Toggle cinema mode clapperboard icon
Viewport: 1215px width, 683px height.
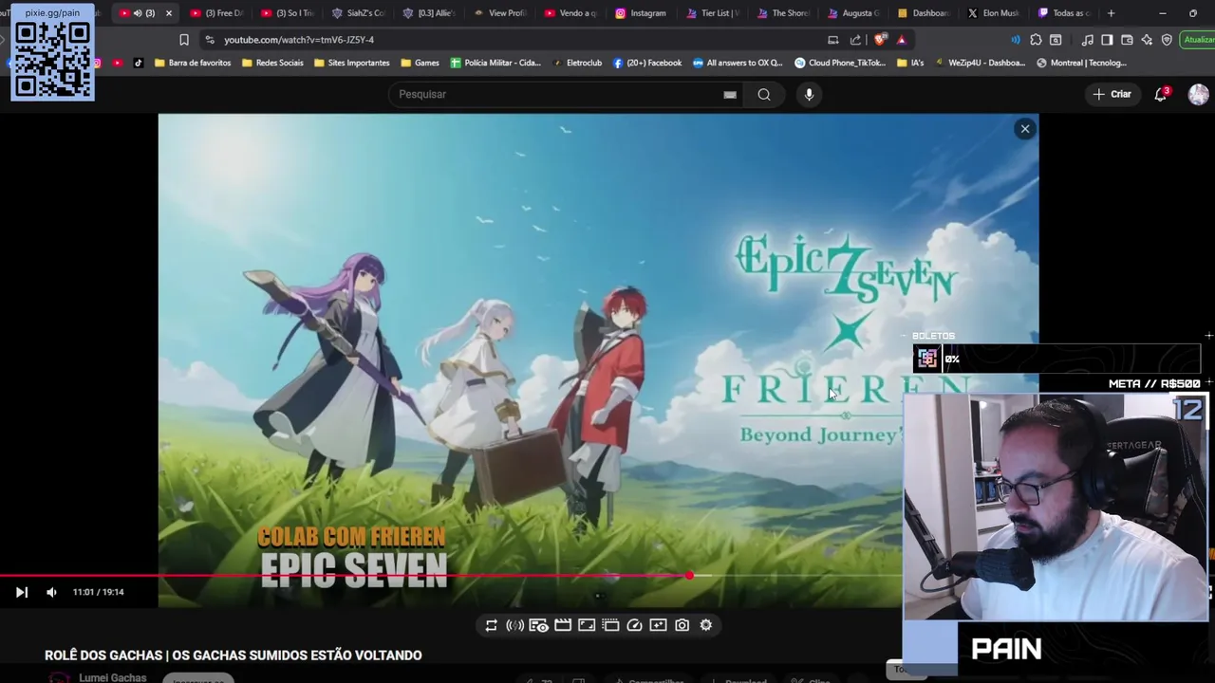point(563,625)
